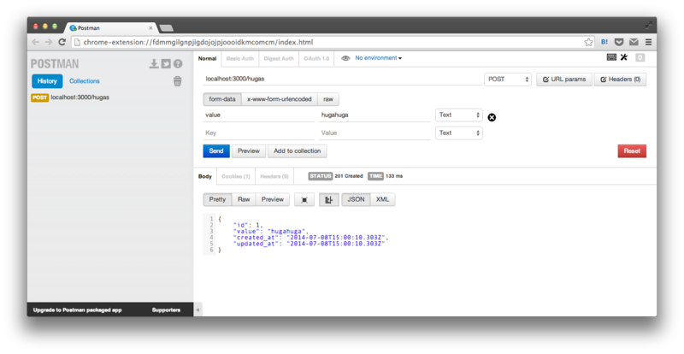The width and height of the screenshot is (684, 354).
Task: Open the Twitter icon in sidebar header
Action: (x=166, y=64)
